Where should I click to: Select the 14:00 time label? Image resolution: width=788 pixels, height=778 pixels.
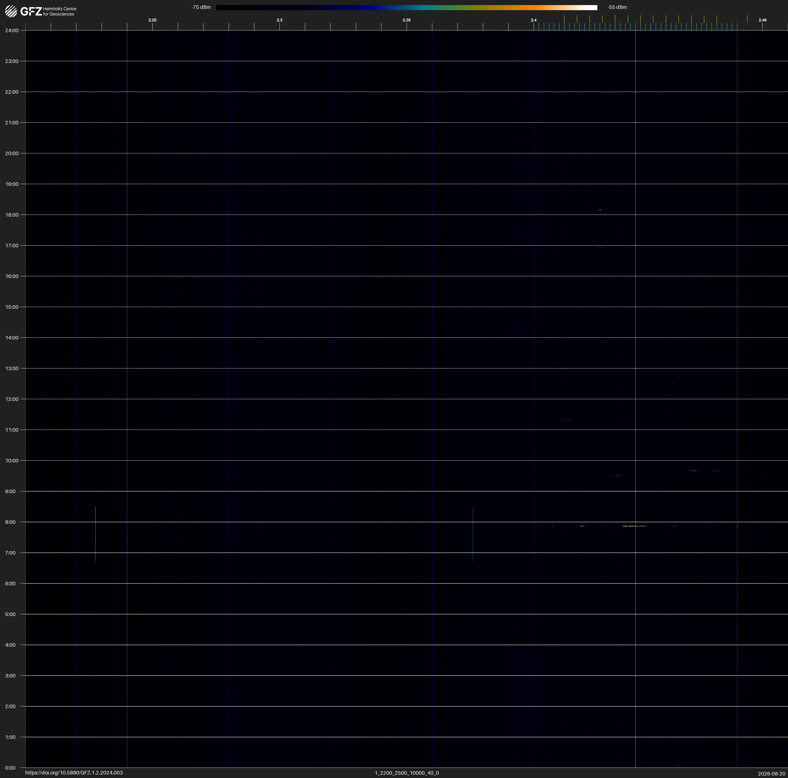[x=12, y=338]
